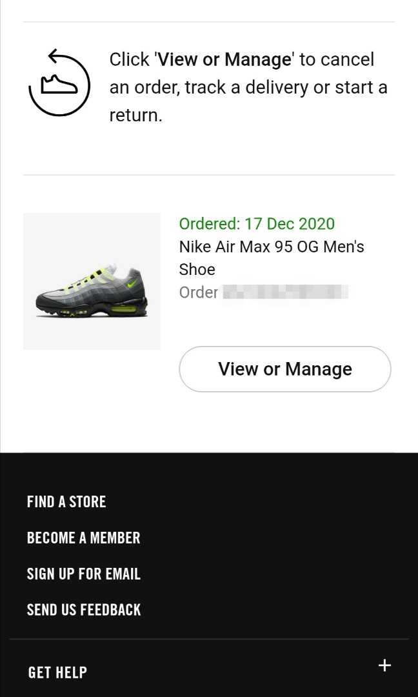Select the Find a Store footer item
This screenshot has width=418, height=697.
66,501
